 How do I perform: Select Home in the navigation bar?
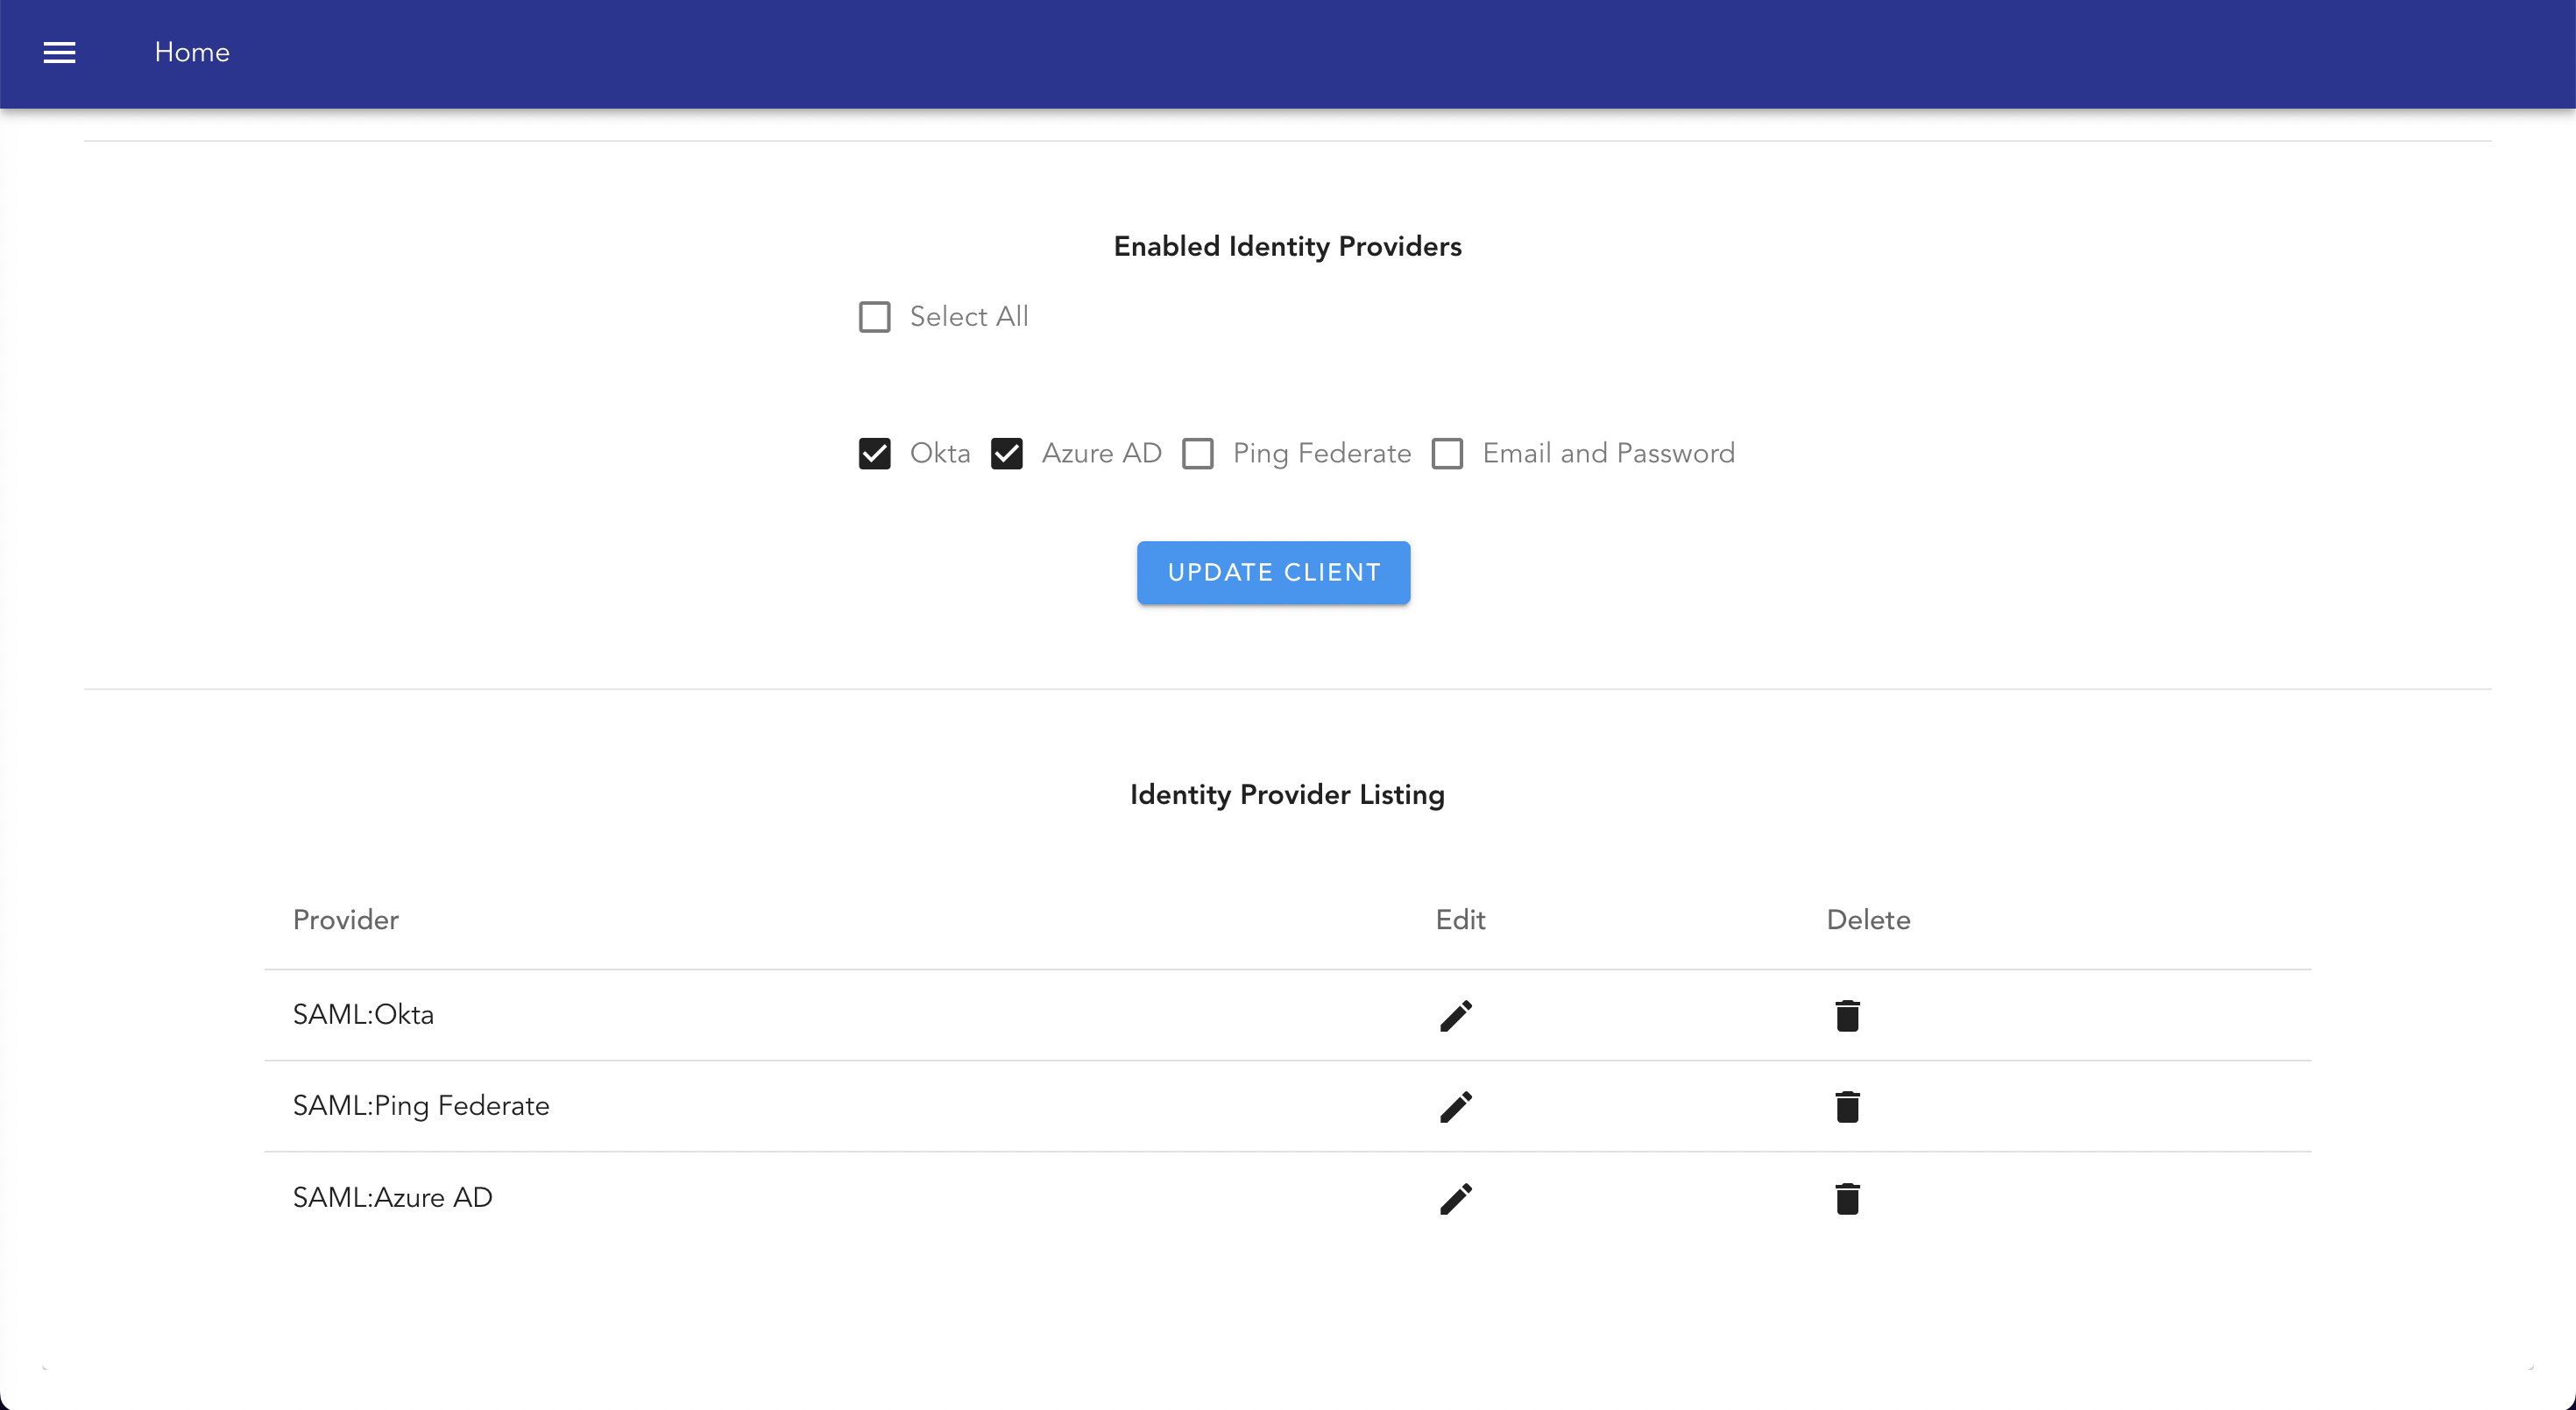tap(191, 52)
